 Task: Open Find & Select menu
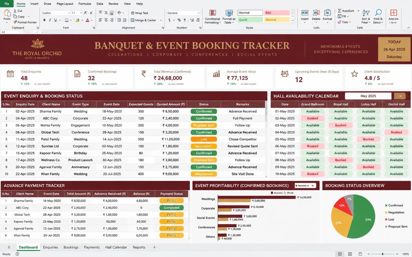point(378,17)
